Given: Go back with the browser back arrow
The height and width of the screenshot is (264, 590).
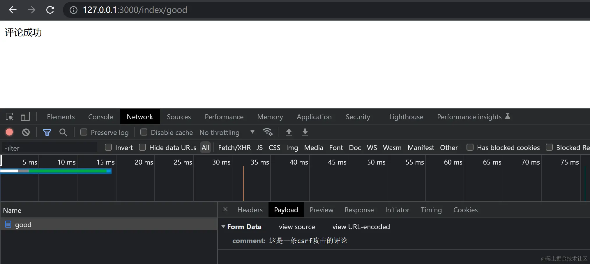Looking at the screenshot, I should (x=13, y=10).
